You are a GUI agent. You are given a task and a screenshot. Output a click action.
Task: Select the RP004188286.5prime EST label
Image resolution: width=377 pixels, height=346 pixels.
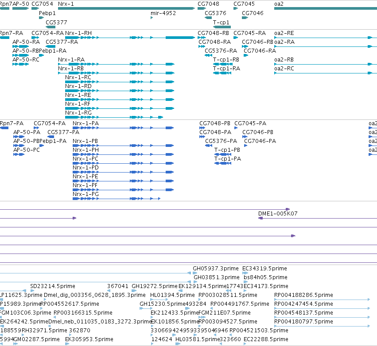pos(303,295)
